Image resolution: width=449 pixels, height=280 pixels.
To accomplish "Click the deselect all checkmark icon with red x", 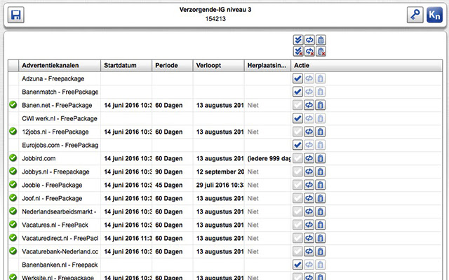I will [298, 51].
